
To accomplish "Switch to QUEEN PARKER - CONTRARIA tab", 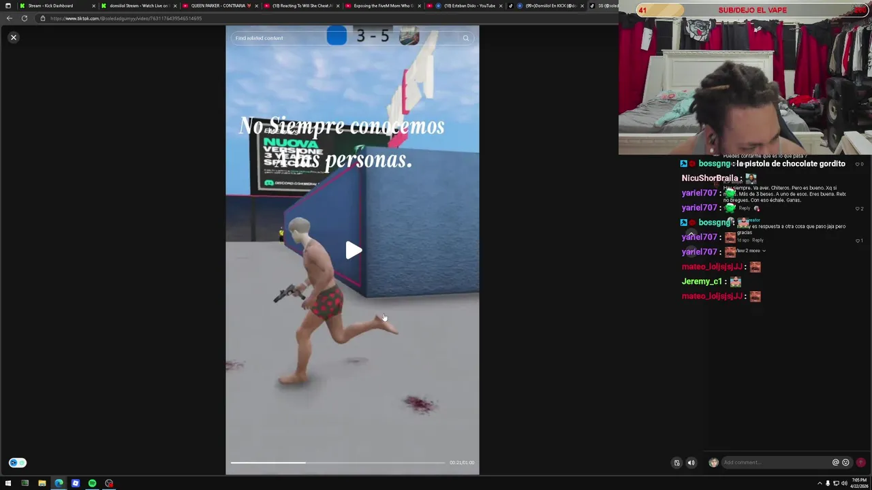I will click(x=219, y=5).
